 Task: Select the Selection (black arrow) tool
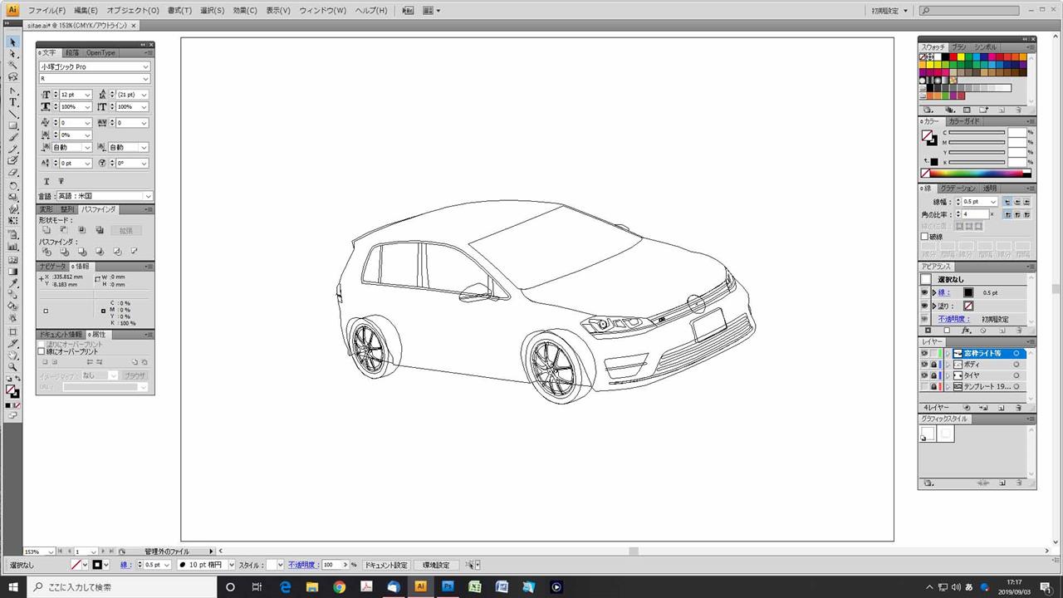tap(13, 42)
